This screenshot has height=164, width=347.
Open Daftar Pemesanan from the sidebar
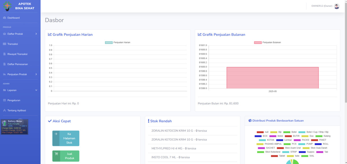(17, 64)
